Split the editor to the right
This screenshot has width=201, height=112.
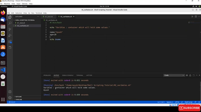pyautogui.click(x=196, y=17)
